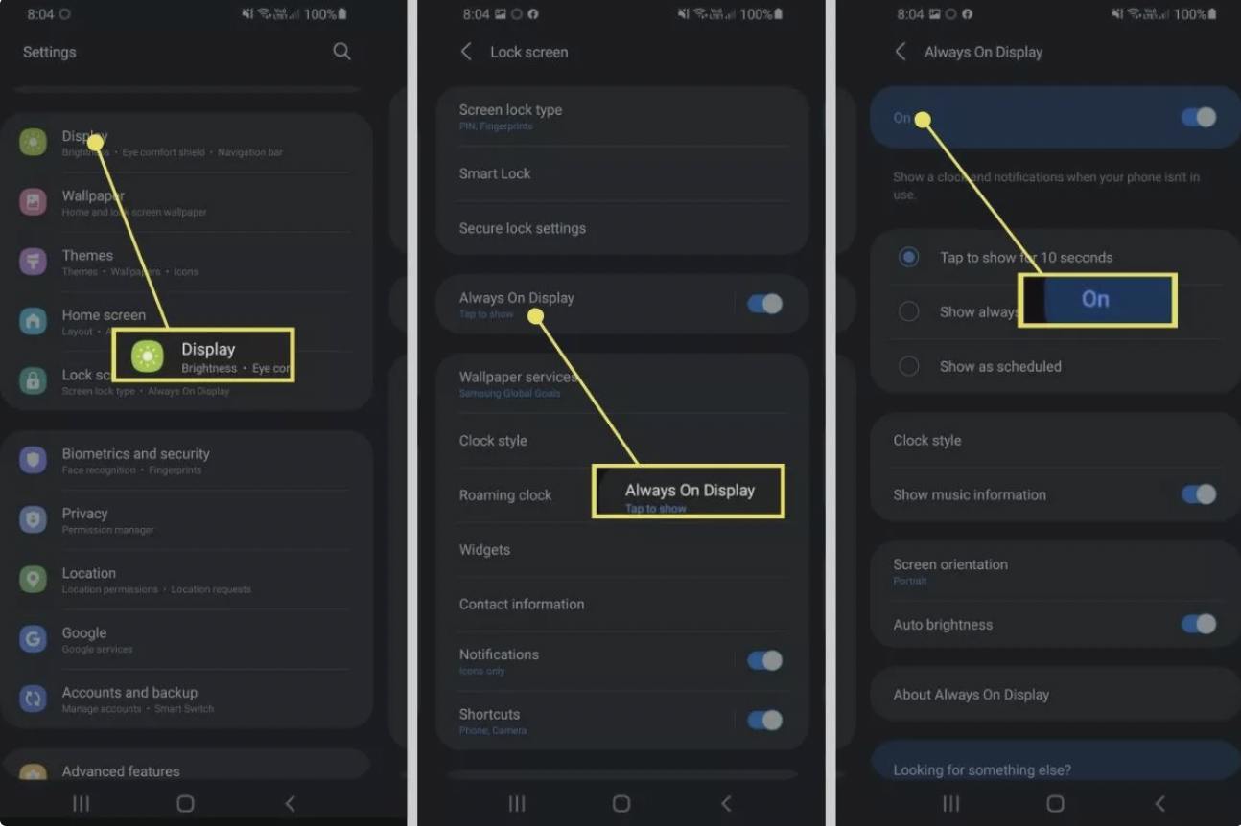Tap the green Display icon in the Settings list
This screenshot has width=1241, height=826.
click(x=34, y=143)
